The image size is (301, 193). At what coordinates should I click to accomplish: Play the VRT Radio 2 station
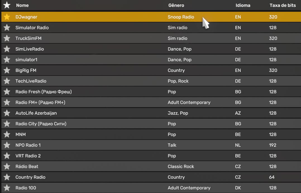28,156
